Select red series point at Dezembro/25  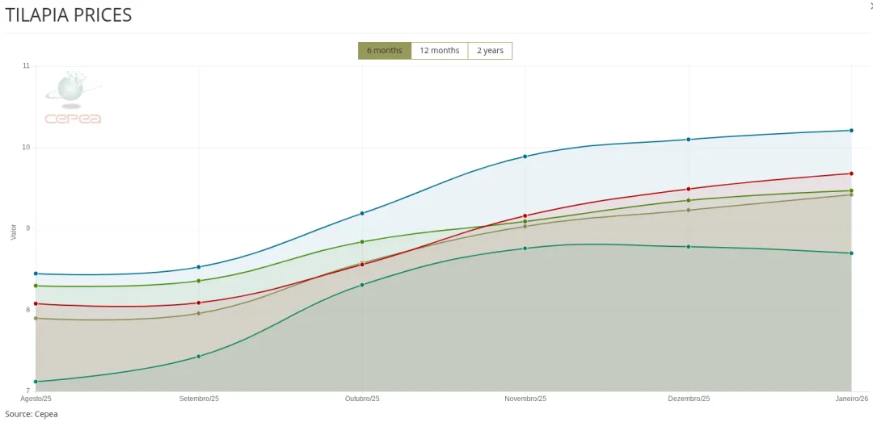point(688,189)
